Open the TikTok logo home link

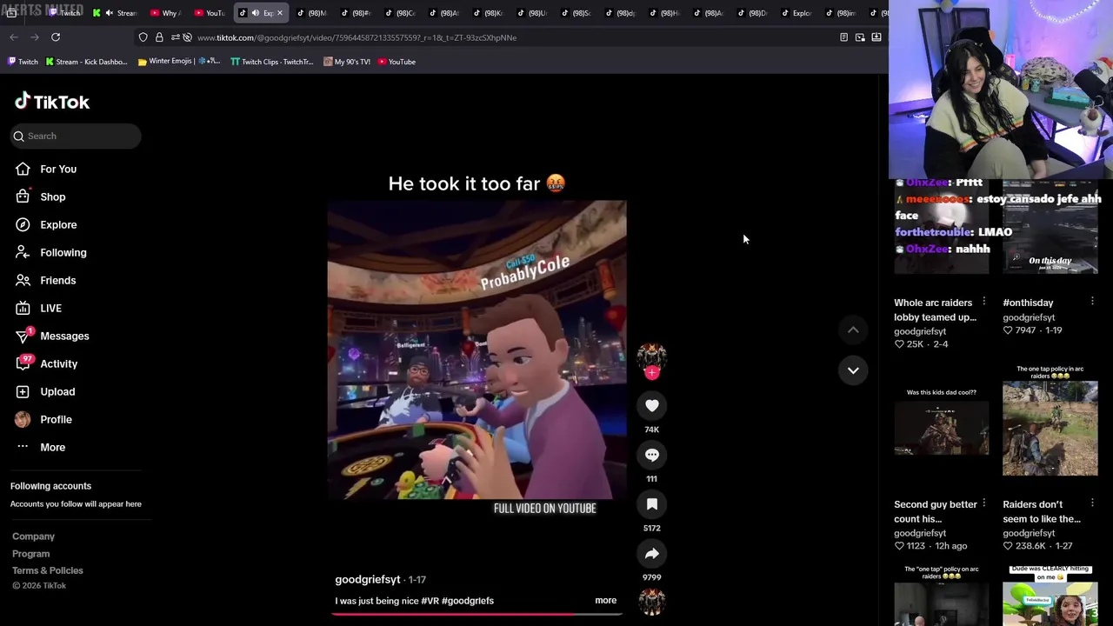(x=52, y=102)
